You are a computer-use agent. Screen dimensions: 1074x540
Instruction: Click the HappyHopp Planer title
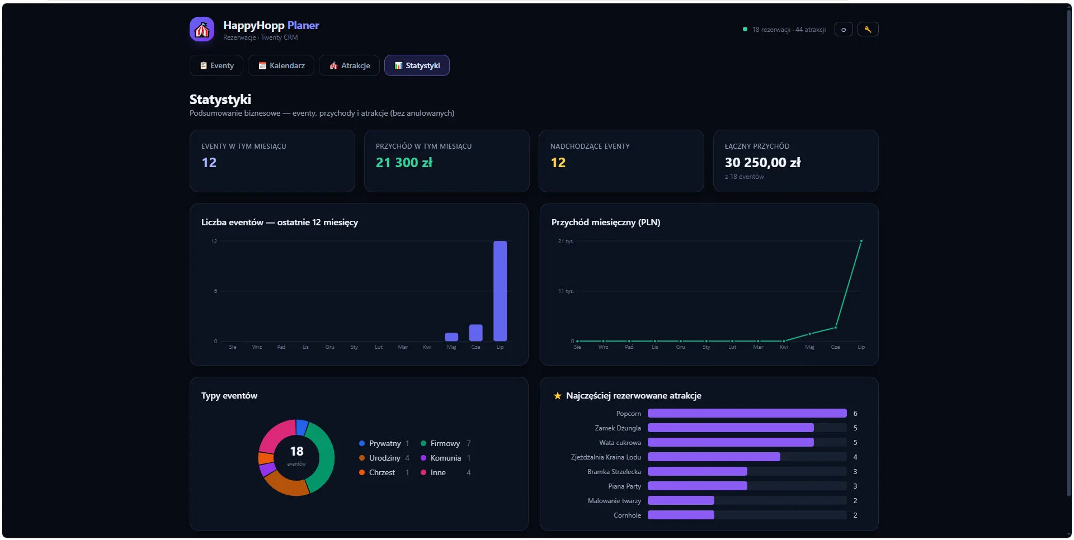coord(271,25)
